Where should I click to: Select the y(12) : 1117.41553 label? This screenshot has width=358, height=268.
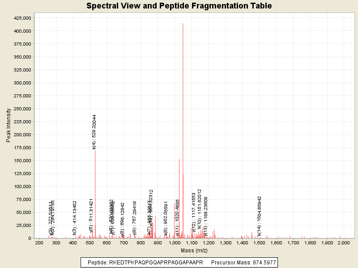click(194, 213)
